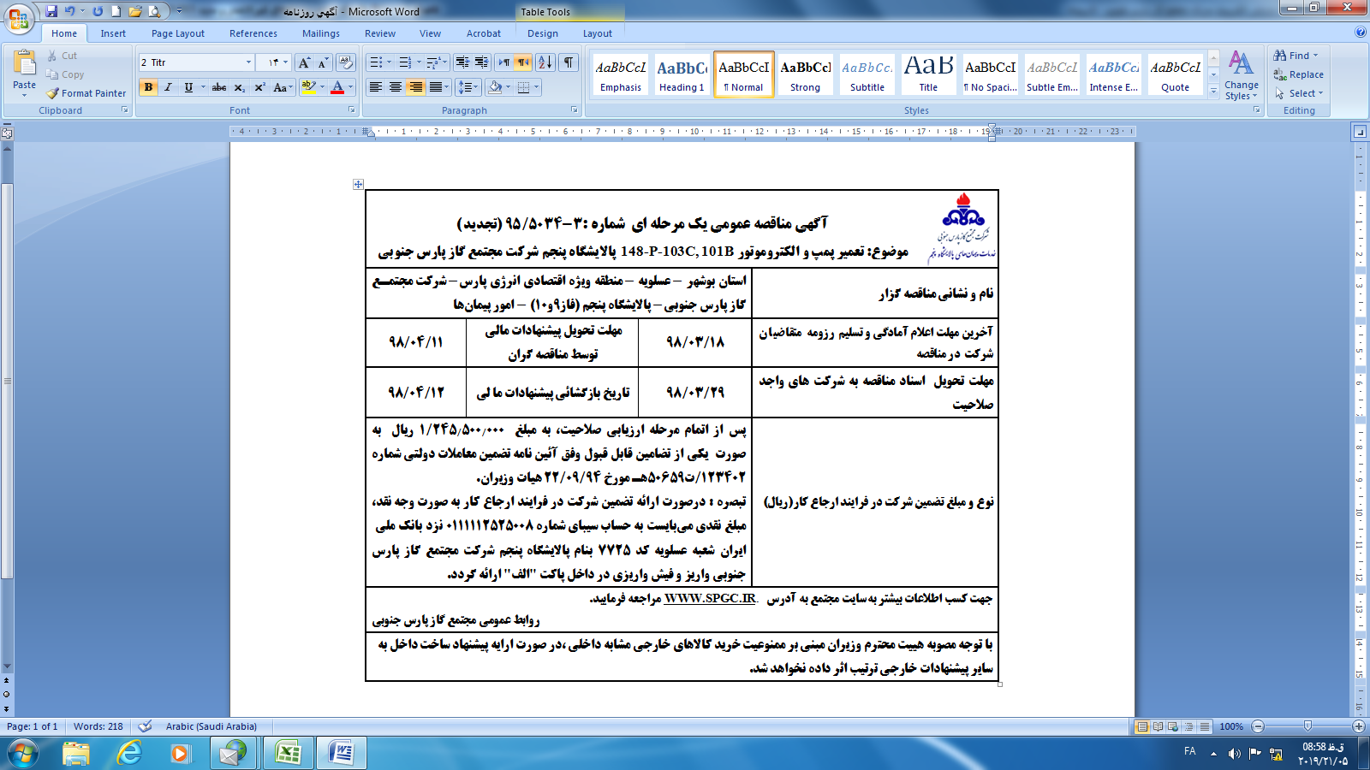Click the table move handle above the table
Viewport: 1370px width, 770px height.
click(x=358, y=184)
